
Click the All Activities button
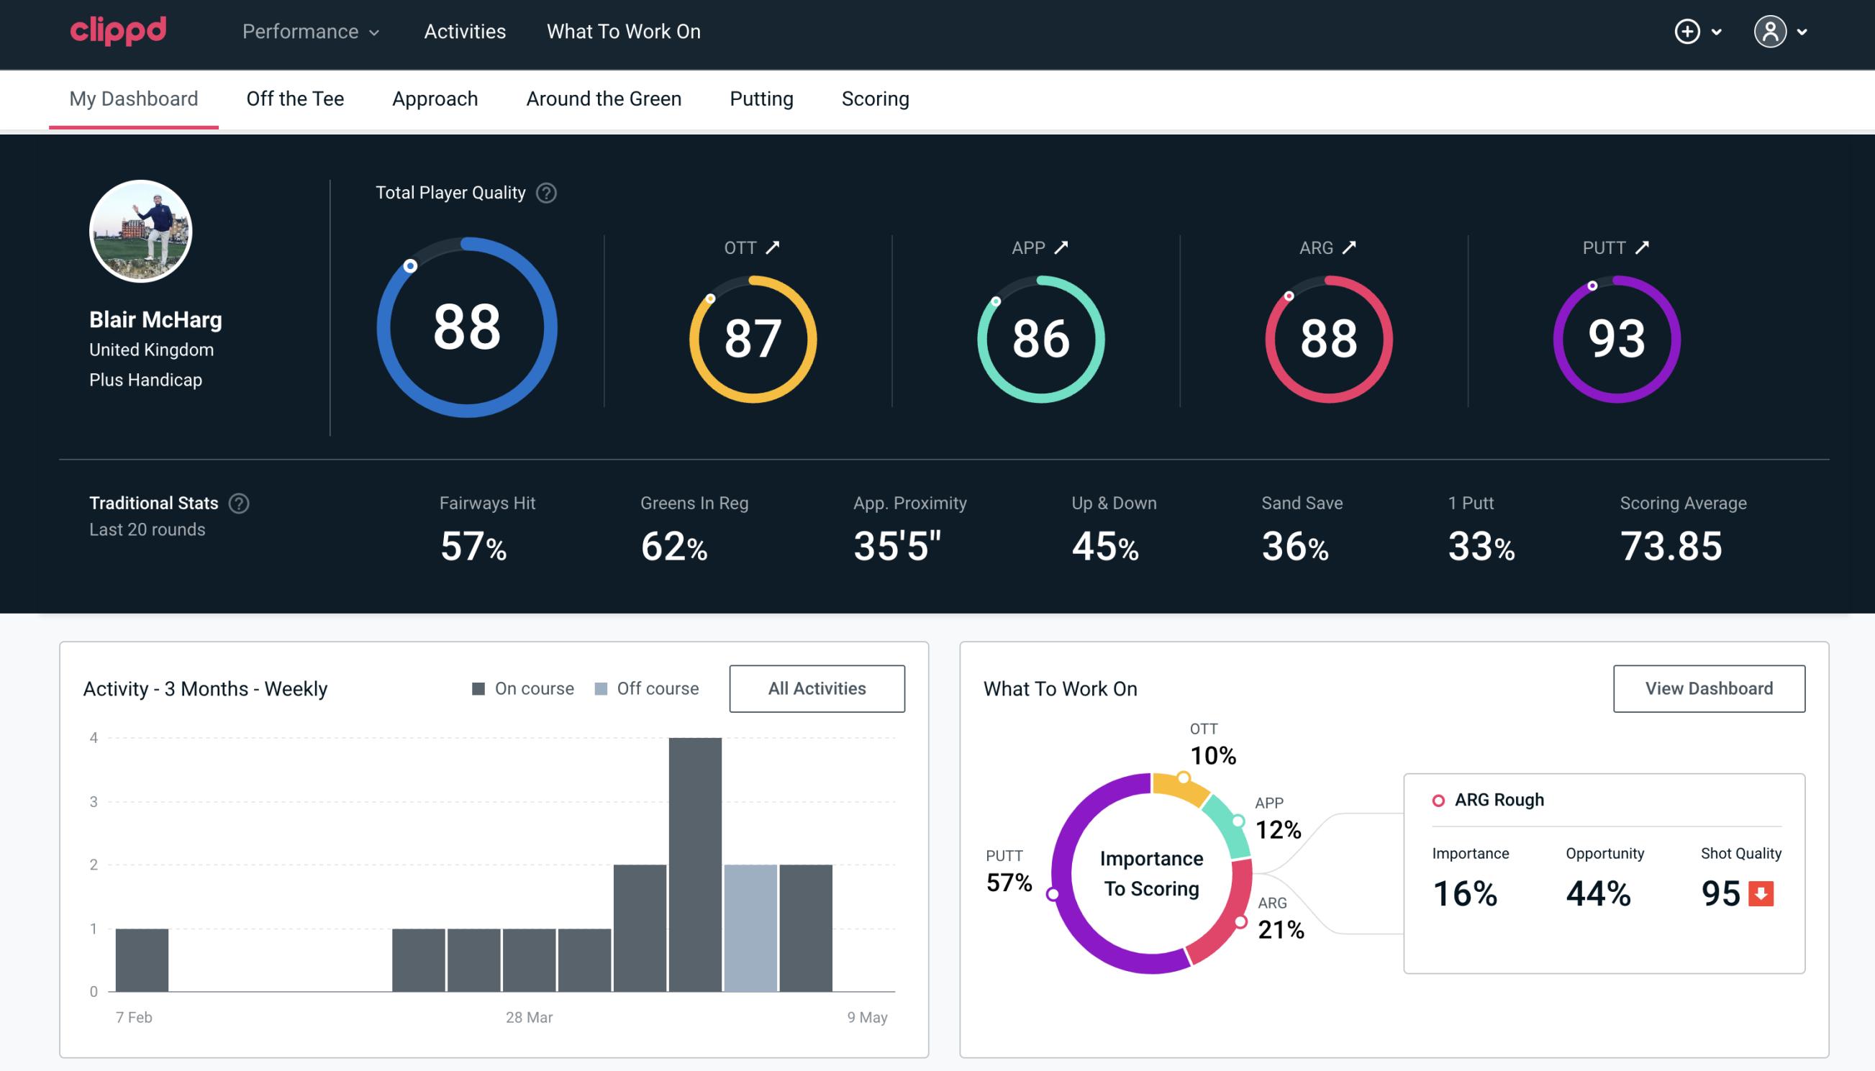point(817,688)
